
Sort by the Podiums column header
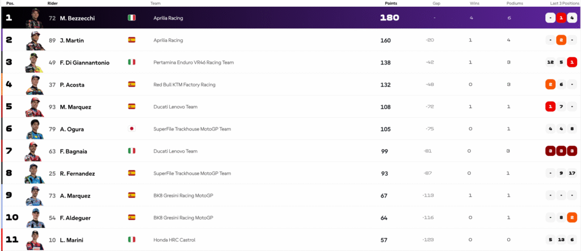(x=515, y=3)
